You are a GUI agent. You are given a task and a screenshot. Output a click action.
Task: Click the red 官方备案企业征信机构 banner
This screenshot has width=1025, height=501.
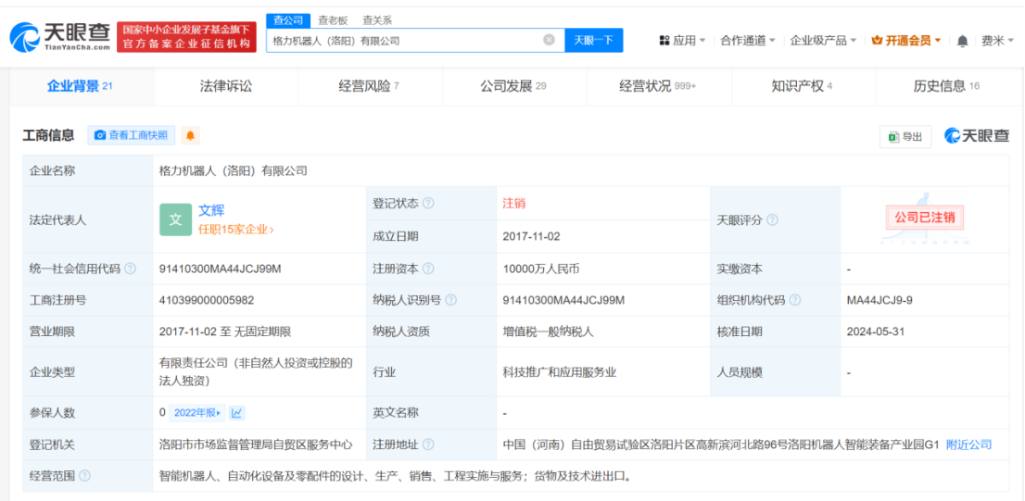pyautogui.click(x=186, y=37)
